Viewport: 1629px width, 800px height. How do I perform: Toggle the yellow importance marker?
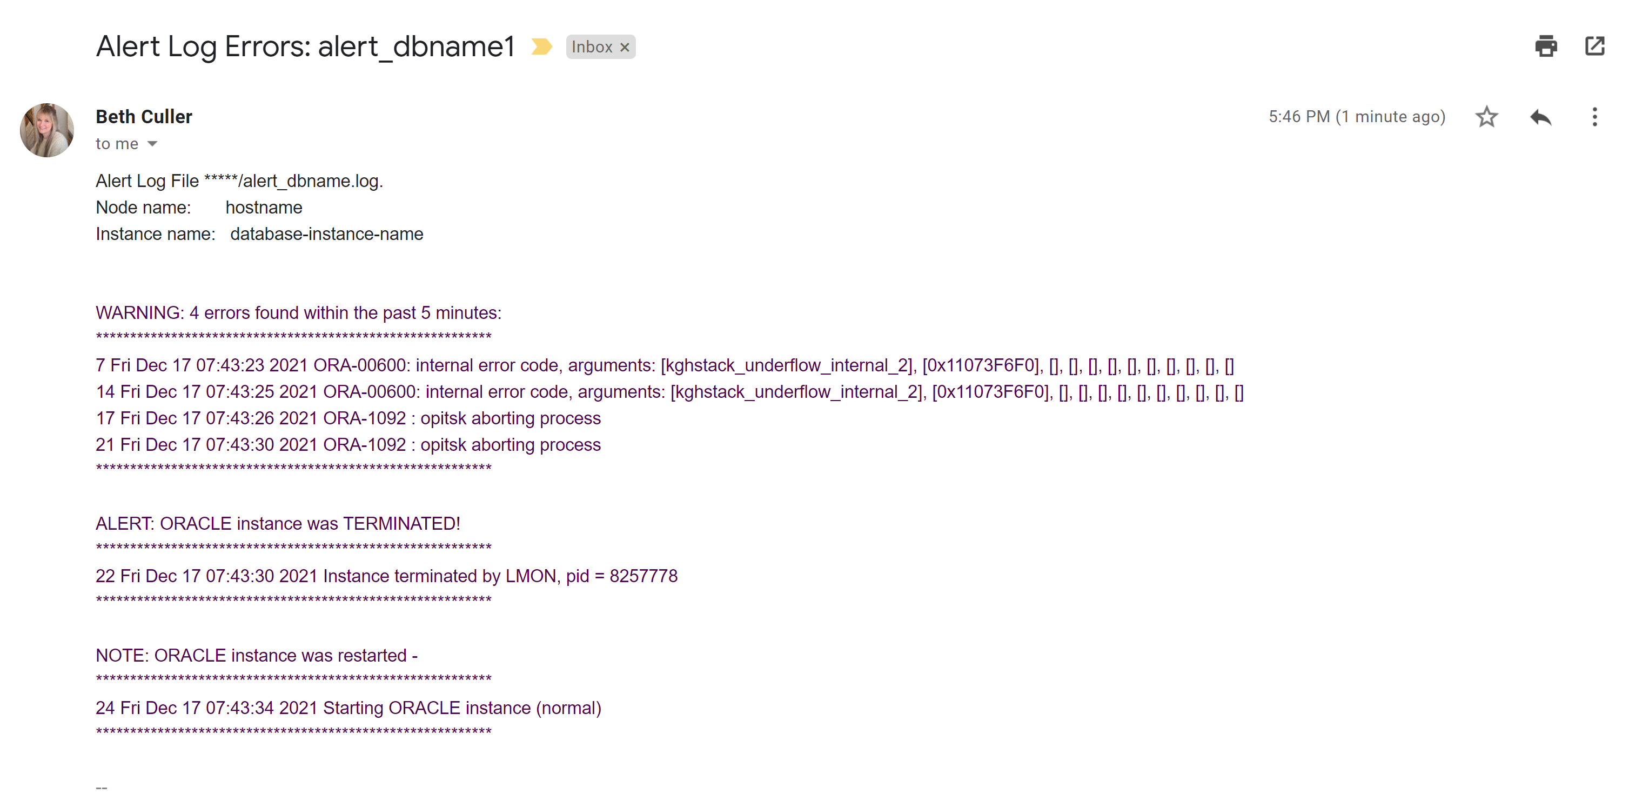point(541,47)
